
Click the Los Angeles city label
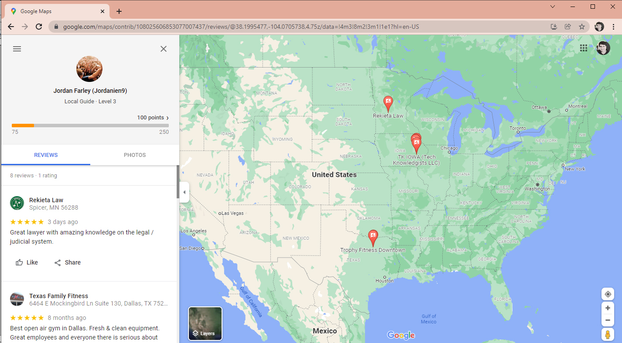[194, 231]
